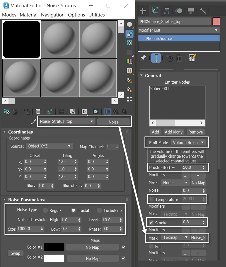226x267 pixels.
Task: Click Add emitter node button
Action: click(x=155, y=132)
